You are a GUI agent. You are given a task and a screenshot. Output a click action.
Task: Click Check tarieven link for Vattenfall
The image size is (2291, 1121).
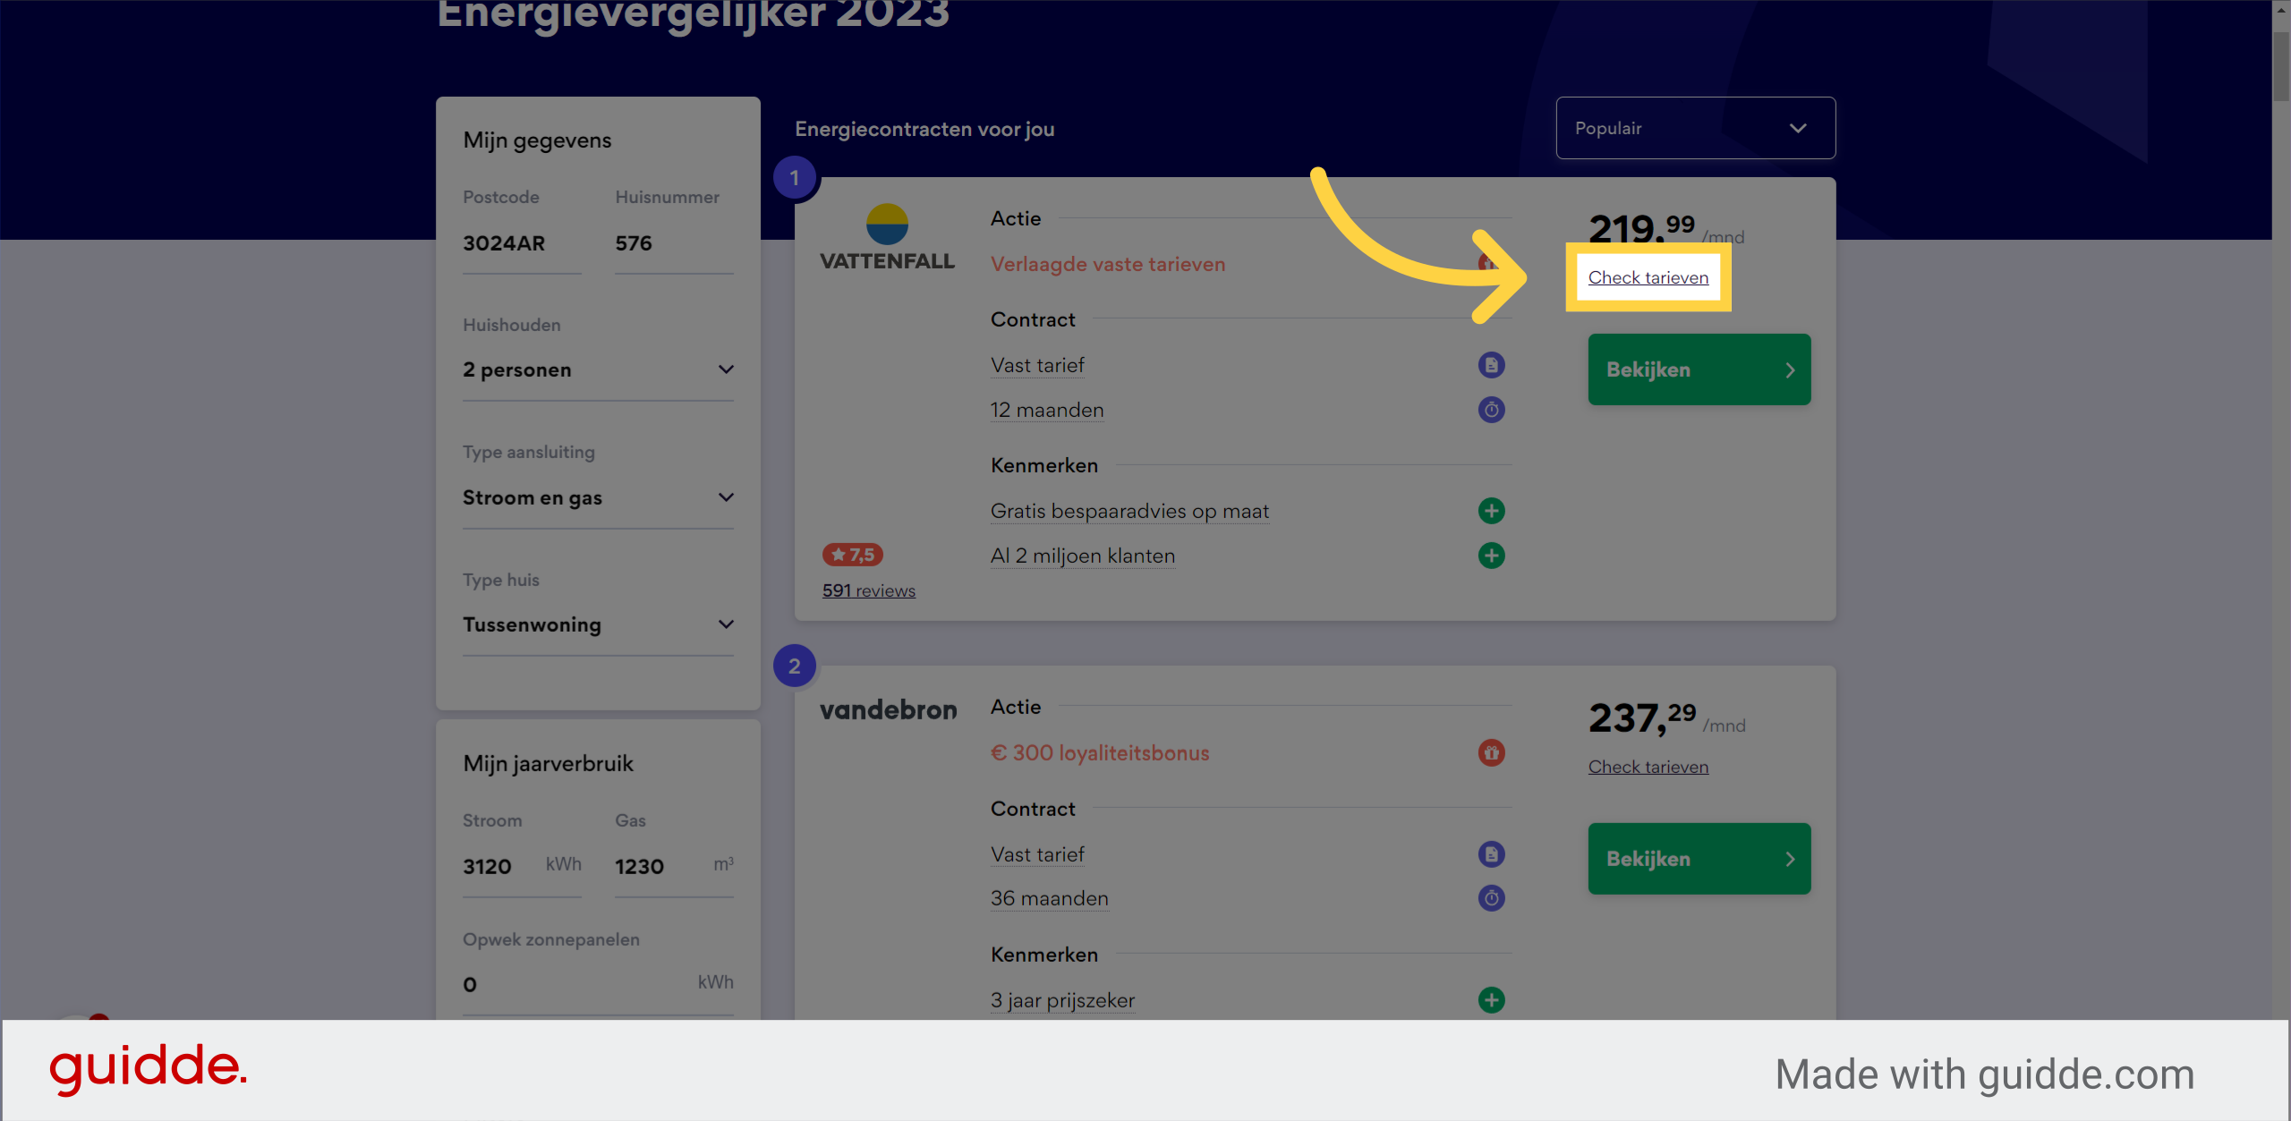click(1648, 277)
